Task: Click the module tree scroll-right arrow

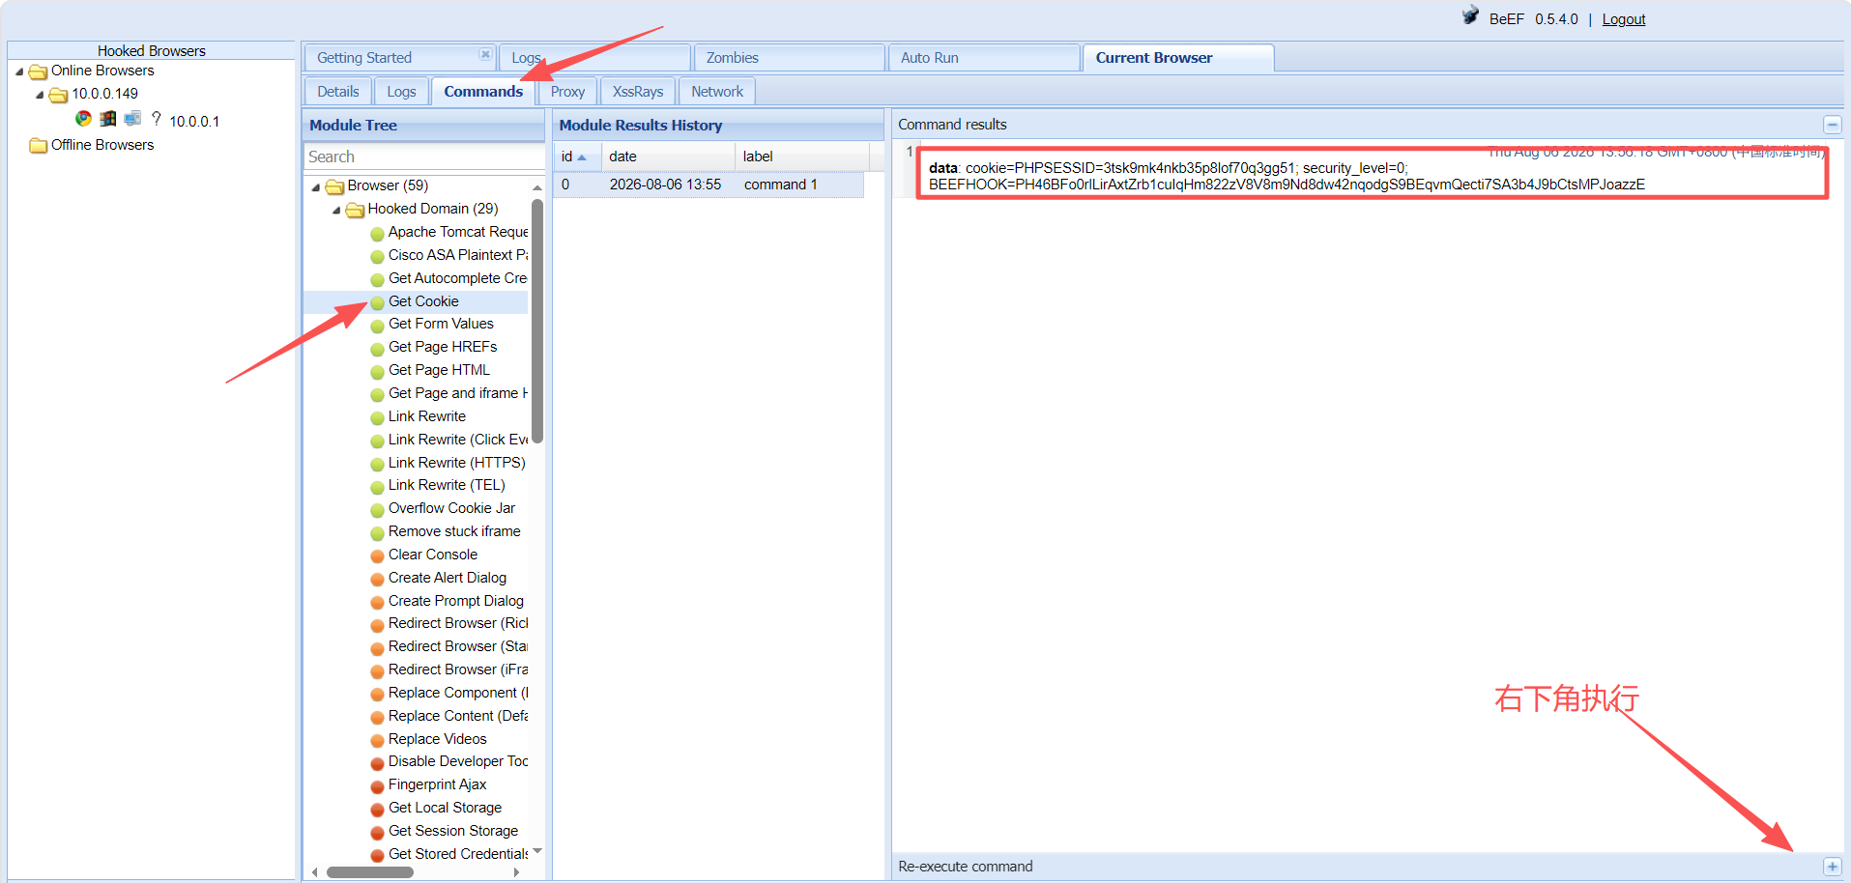Action: click(x=517, y=872)
